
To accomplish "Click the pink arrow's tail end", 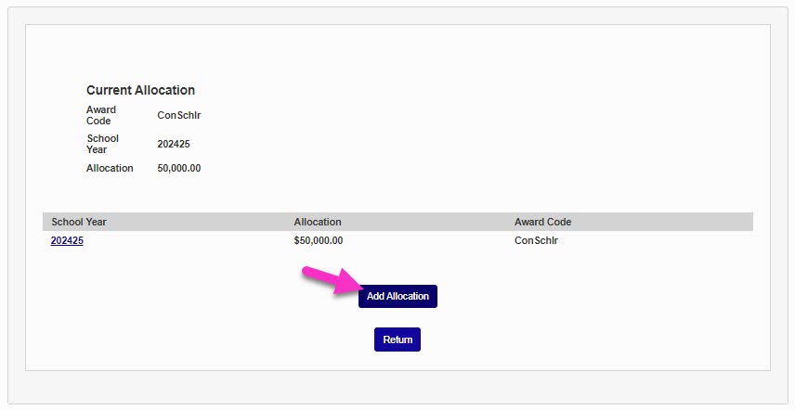I will coord(306,273).
